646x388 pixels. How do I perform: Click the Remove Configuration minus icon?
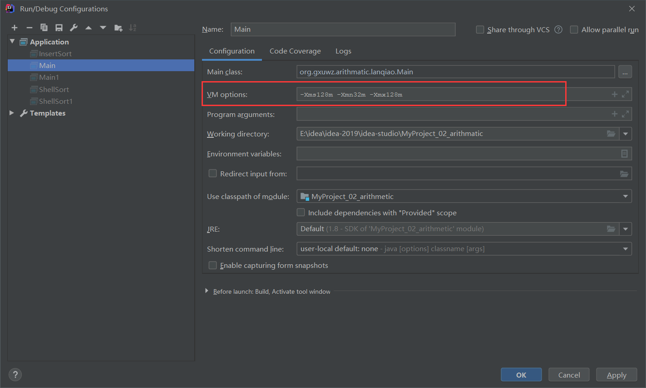coord(29,28)
